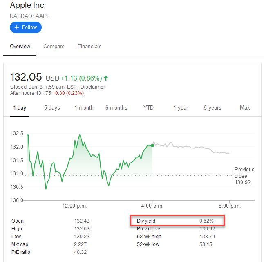The height and width of the screenshot is (264, 264).
Task: Click the 8:00 p.m. axis label
Action: 230,206
